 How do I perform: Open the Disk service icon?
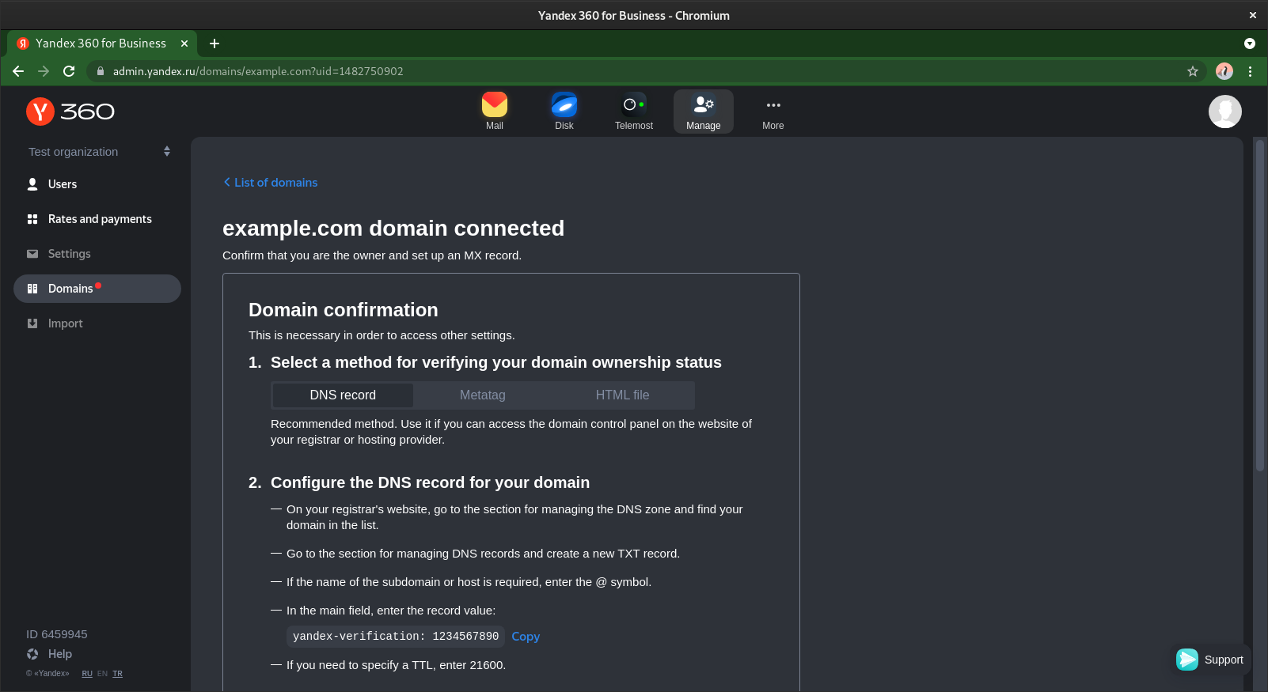(564, 112)
